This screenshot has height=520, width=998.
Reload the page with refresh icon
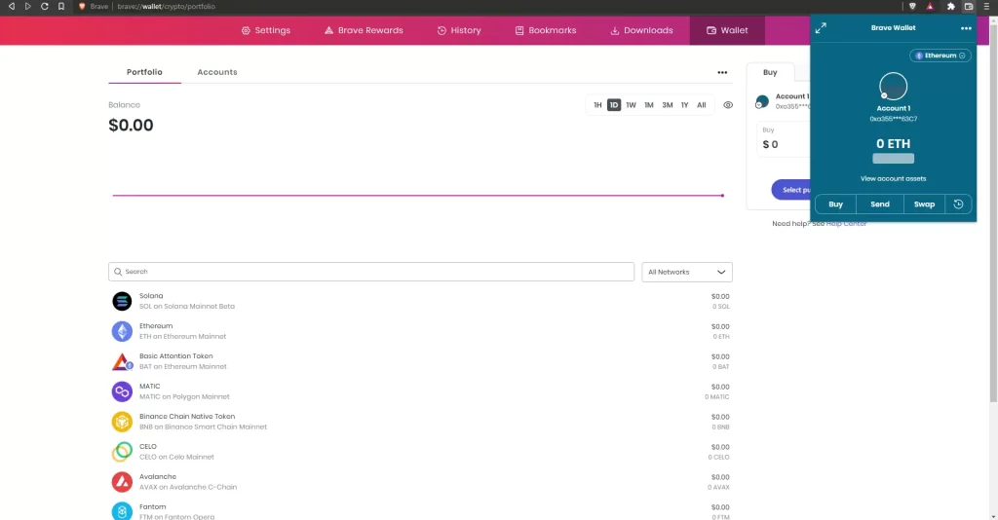tap(44, 7)
